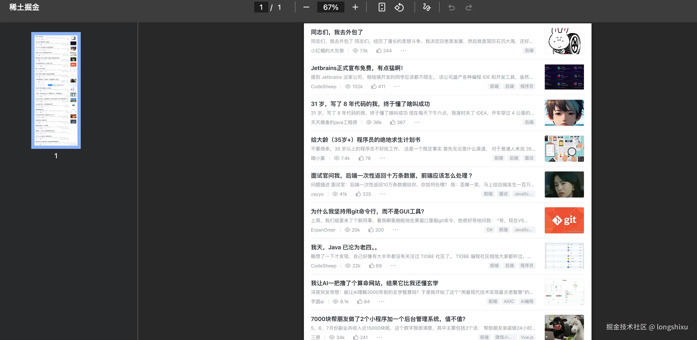
Task: Click the 67% zoom level box
Action: [331, 7]
